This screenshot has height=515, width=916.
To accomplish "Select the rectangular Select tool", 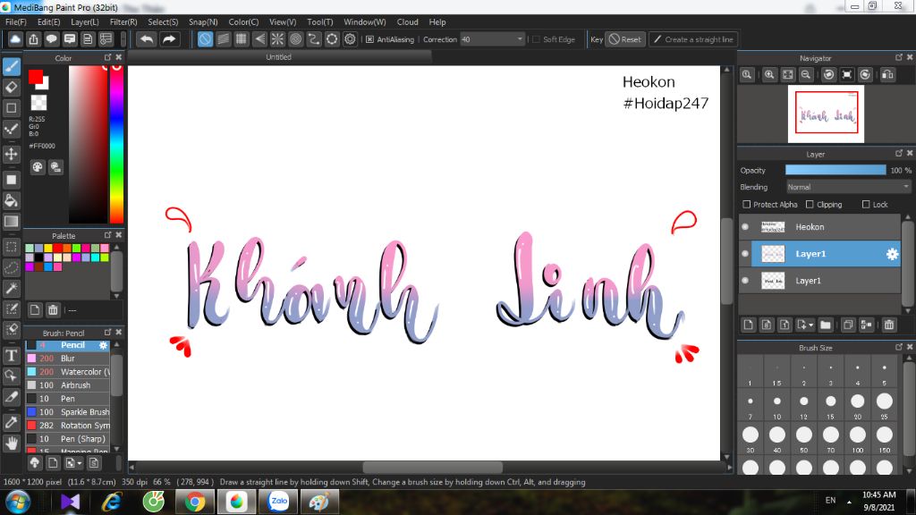I will pyautogui.click(x=11, y=247).
